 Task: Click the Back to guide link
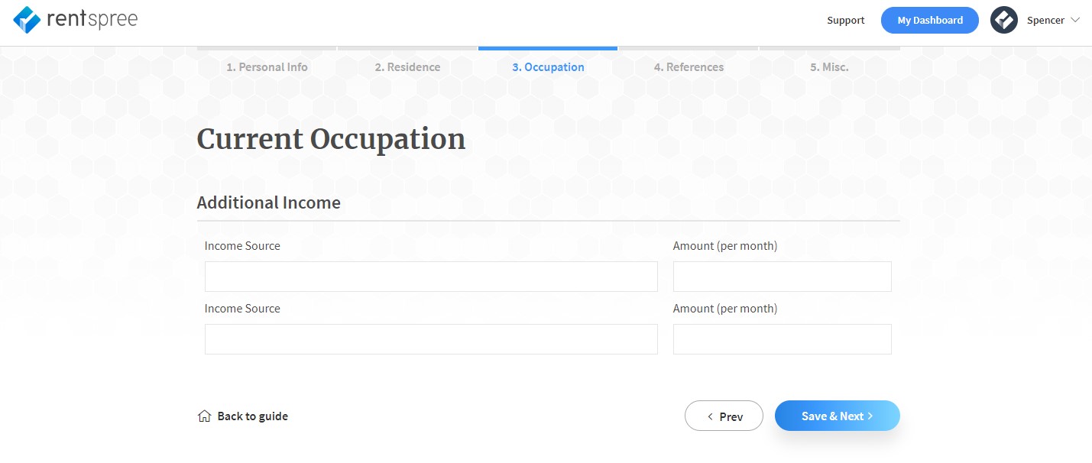[243, 416]
